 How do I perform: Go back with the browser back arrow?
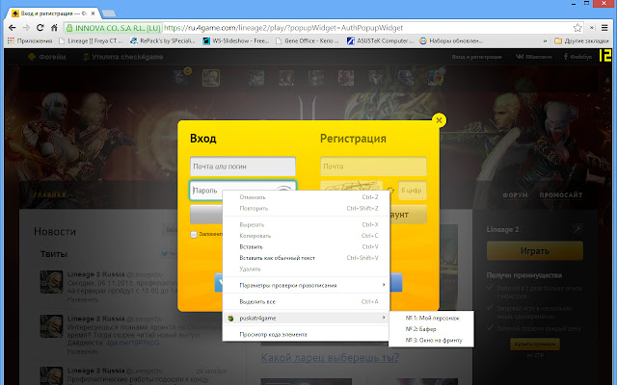[x=13, y=28]
